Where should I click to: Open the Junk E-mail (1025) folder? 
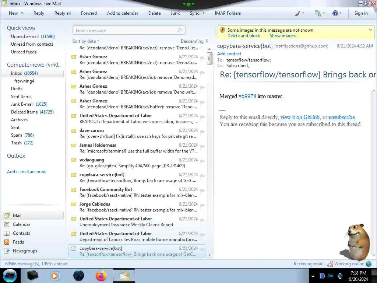tap(29, 104)
